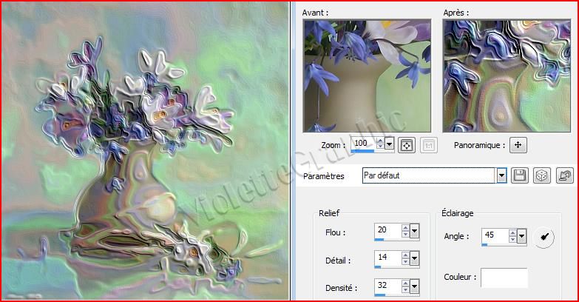Open the Paramètres preset dropdown

pos(501,175)
